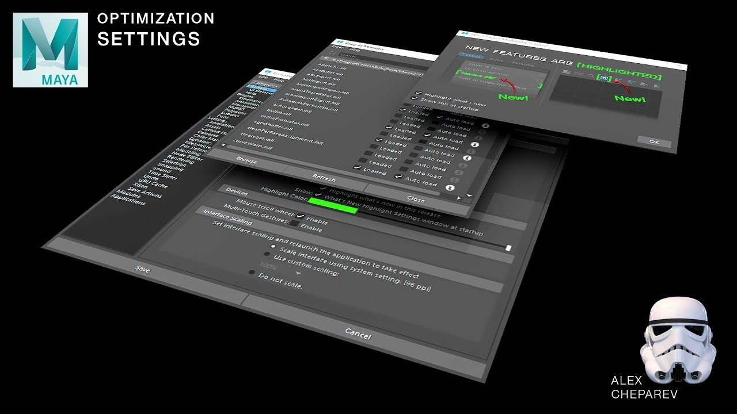Image resolution: width=737 pixels, height=414 pixels.
Task: Click Apply To All in Plug-in Manager
Action: 332,66
